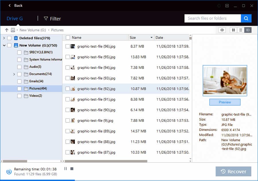Switch to large thumbnails grid view
Image resolution: width=258 pixels, height=181 pixels.
coord(233,30)
